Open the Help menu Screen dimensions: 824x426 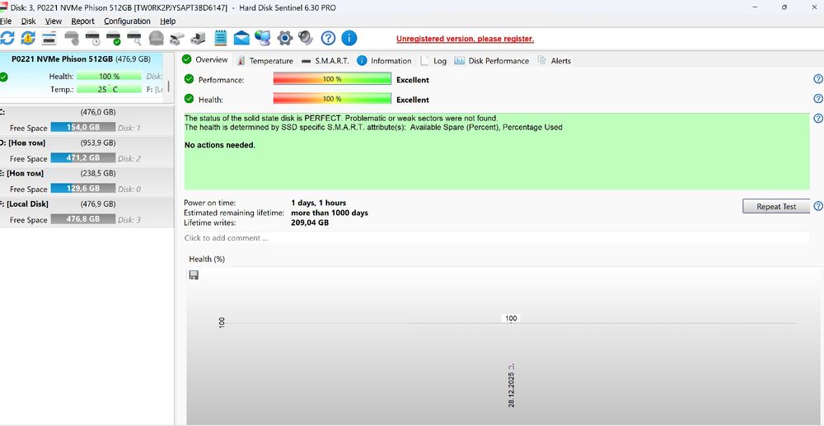pos(167,21)
